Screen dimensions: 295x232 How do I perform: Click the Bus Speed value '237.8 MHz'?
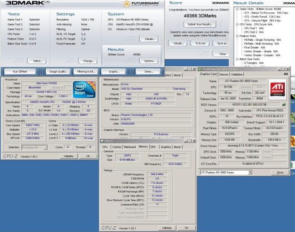click(33, 134)
